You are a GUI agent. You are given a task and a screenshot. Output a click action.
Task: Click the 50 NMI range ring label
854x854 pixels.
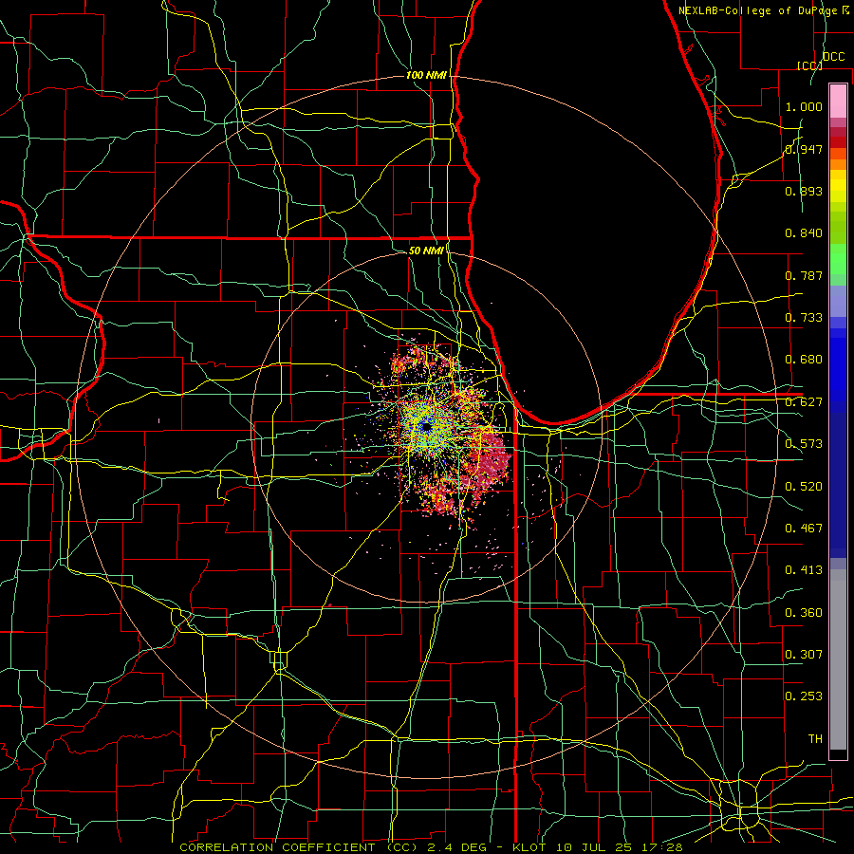(x=426, y=251)
